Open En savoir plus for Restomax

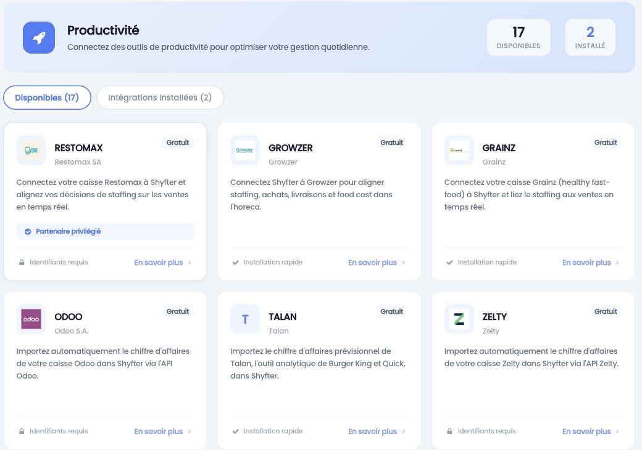point(159,263)
